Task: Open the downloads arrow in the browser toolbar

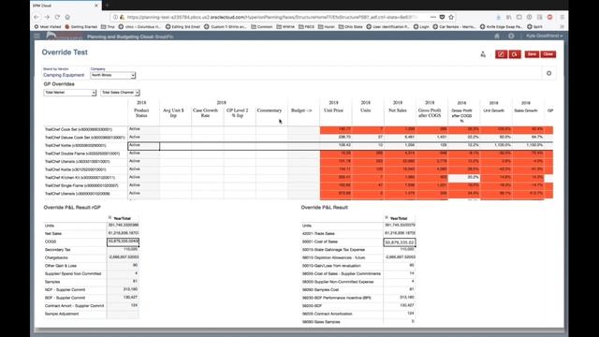Action: click(x=499, y=17)
